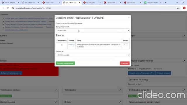Edit Фотографии ремонта with pencil icon
The height and width of the screenshot is (105, 187).
point(184,90)
